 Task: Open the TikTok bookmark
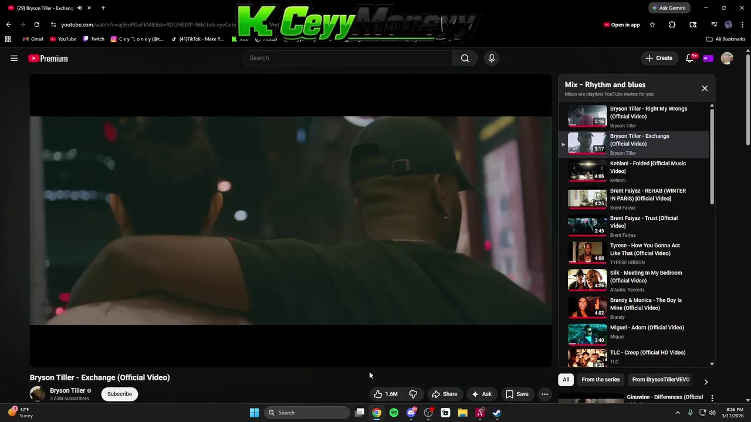click(x=198, y=39)
